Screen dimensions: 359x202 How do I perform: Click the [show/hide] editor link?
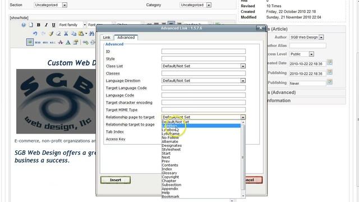coord(19,17)
